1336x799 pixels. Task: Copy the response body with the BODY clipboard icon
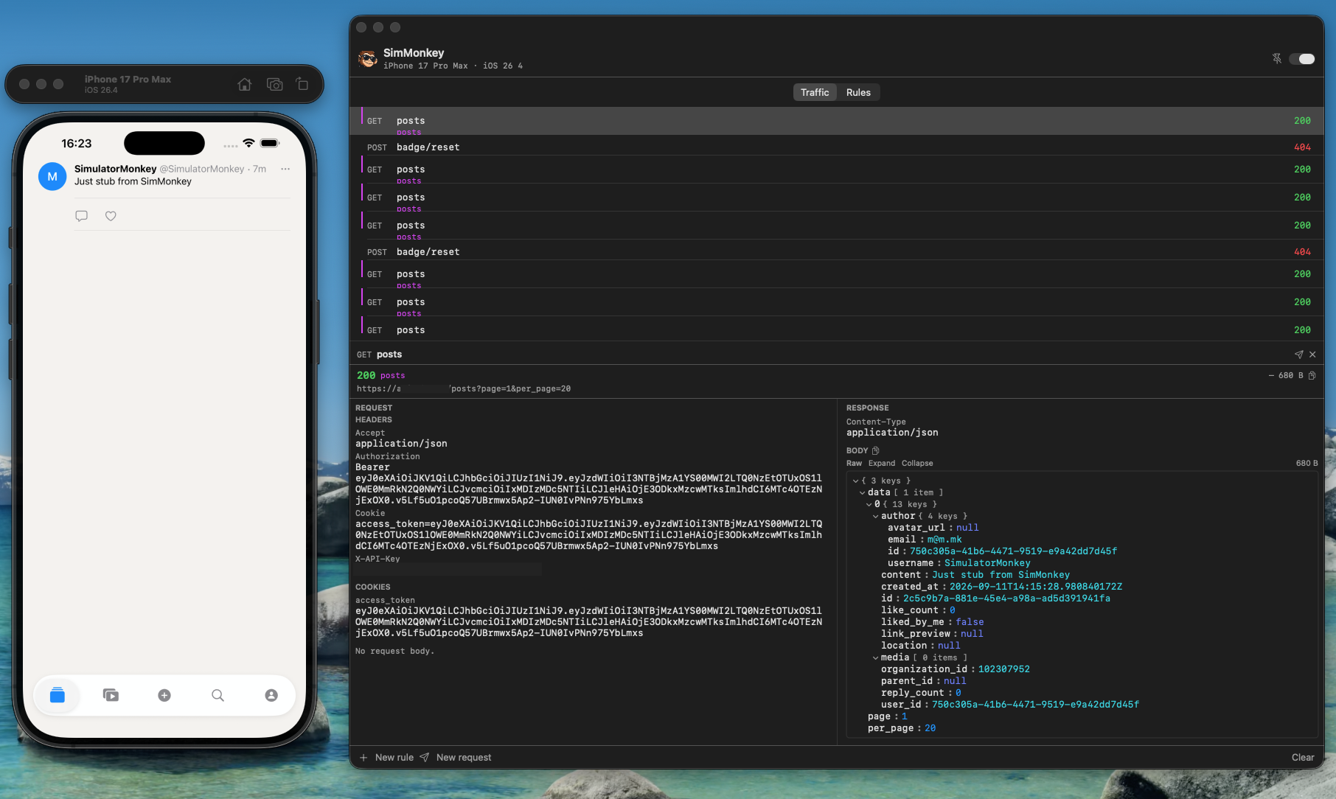click(876, 450)
